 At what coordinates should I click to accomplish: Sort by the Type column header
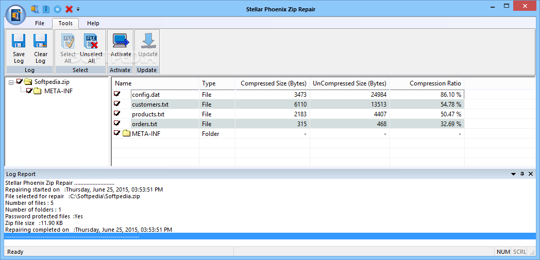(217, 83)
